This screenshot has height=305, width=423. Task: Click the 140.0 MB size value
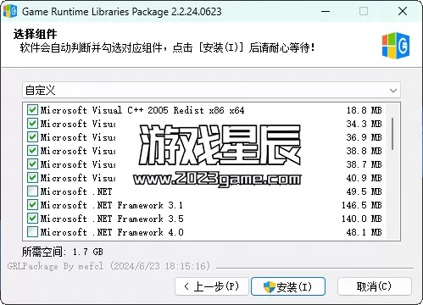pos(362,219)
